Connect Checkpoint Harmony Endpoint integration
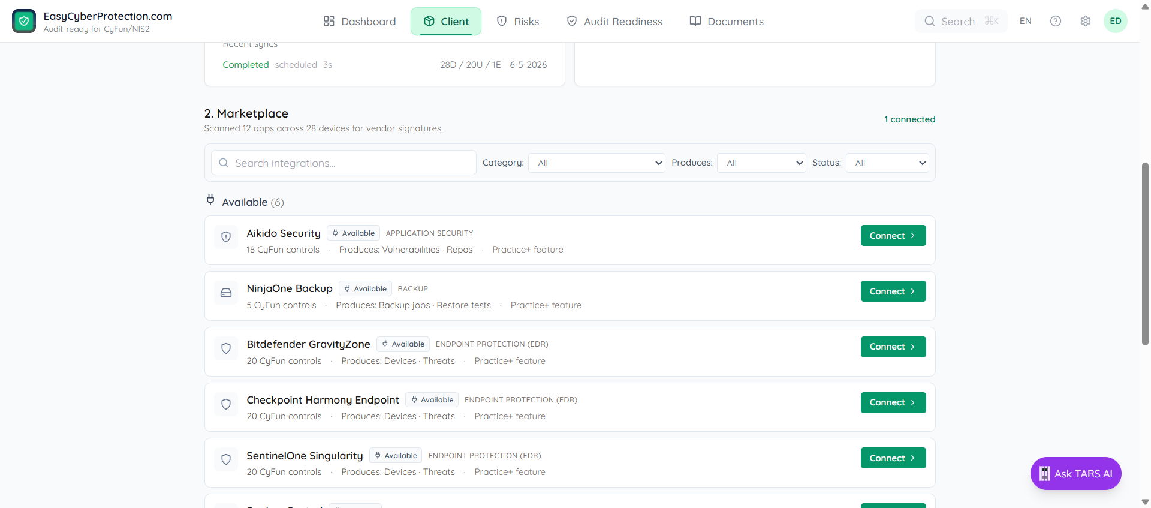This screenshot has height=508, width=1151. click(x=893, y=402)
